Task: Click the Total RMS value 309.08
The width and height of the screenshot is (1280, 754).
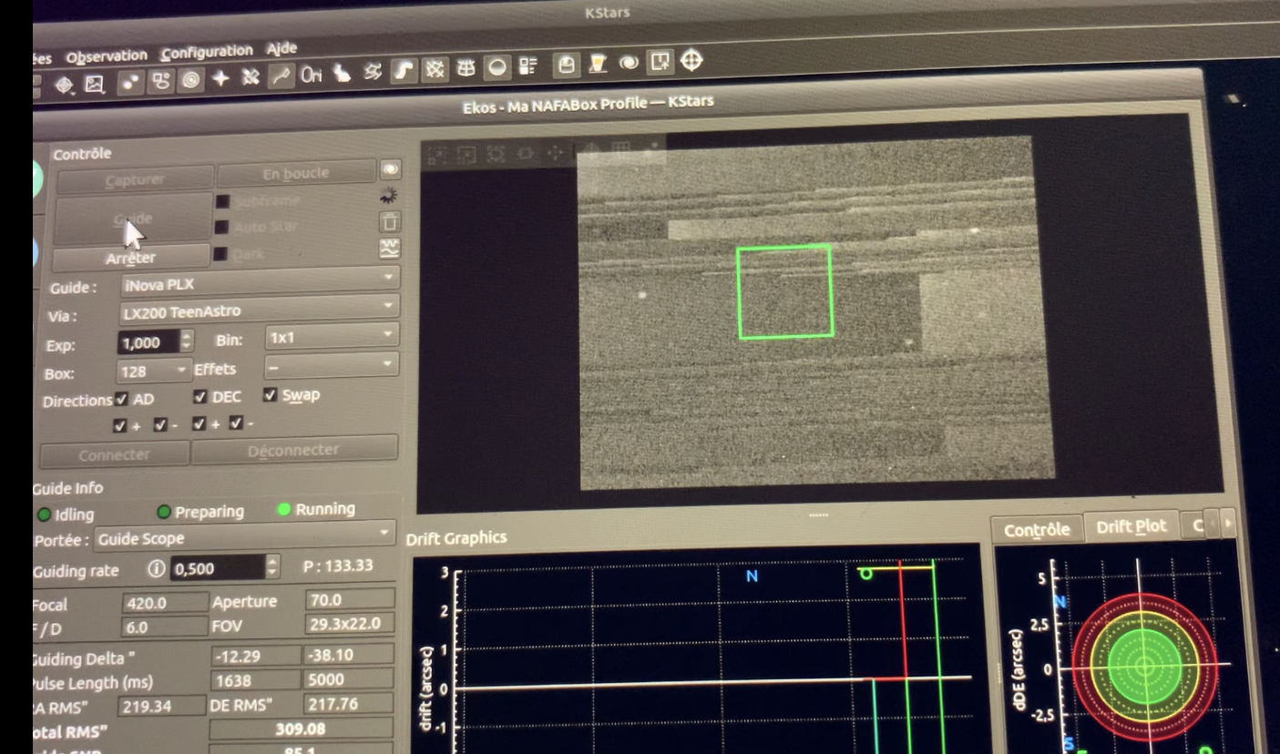Action: click(301, 729)
